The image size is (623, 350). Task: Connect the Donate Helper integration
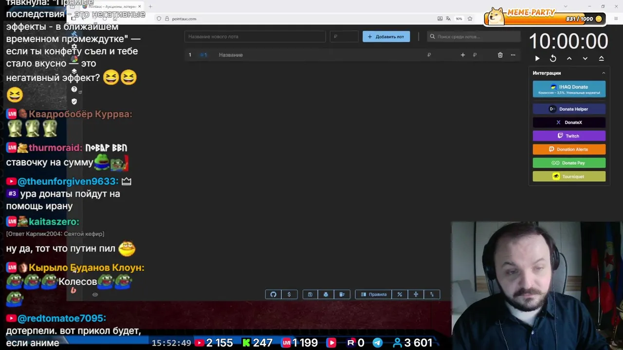pyautogui.click(x=569, y=109)
